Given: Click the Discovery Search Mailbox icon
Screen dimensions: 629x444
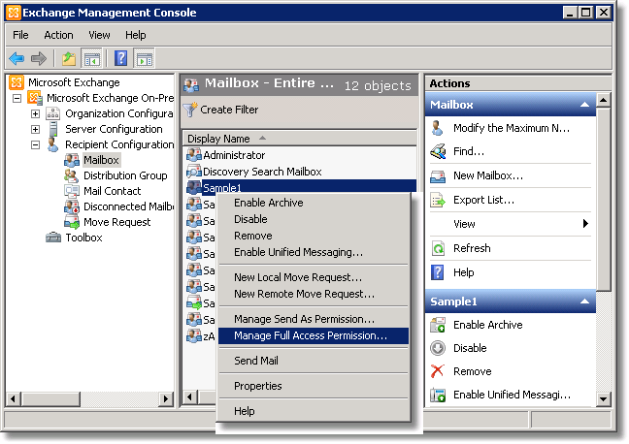Looking at the screenshot, I should pyautogui.click(x=194, y=172).
